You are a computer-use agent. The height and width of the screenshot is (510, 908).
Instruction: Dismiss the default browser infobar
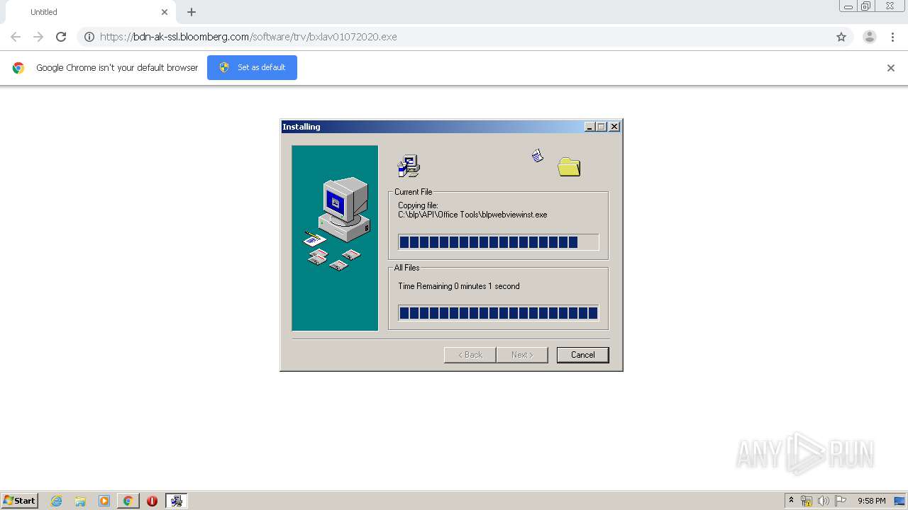pyautogui.click(x=891, y=68)
